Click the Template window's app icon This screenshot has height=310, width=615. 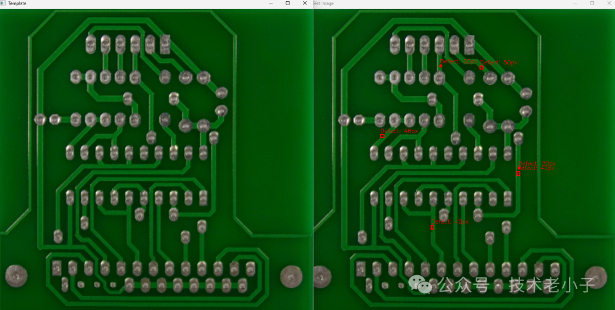[3, 3]
